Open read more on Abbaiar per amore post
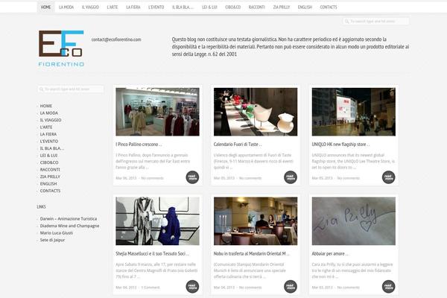 coord(389,287)
